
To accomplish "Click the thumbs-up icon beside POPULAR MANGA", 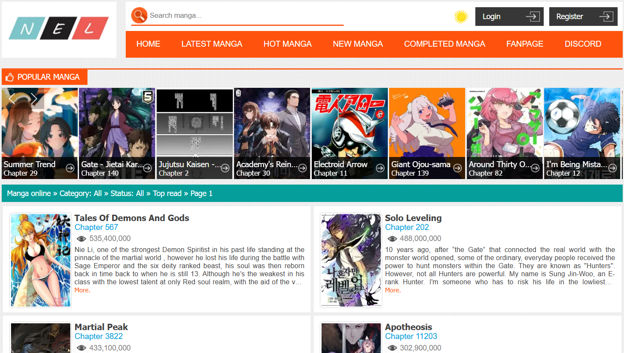I will 10,77.
